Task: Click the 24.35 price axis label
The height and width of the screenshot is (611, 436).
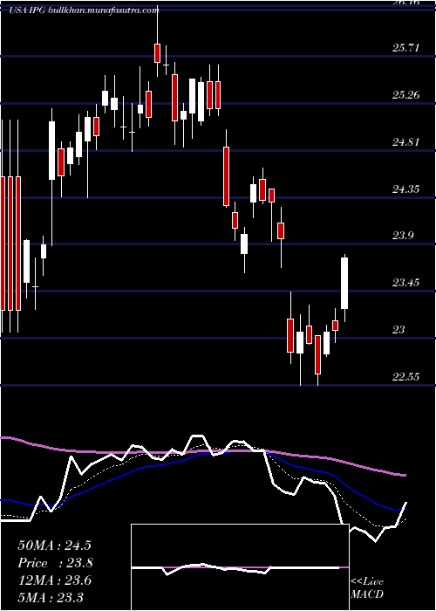Action: pos(405,189)
